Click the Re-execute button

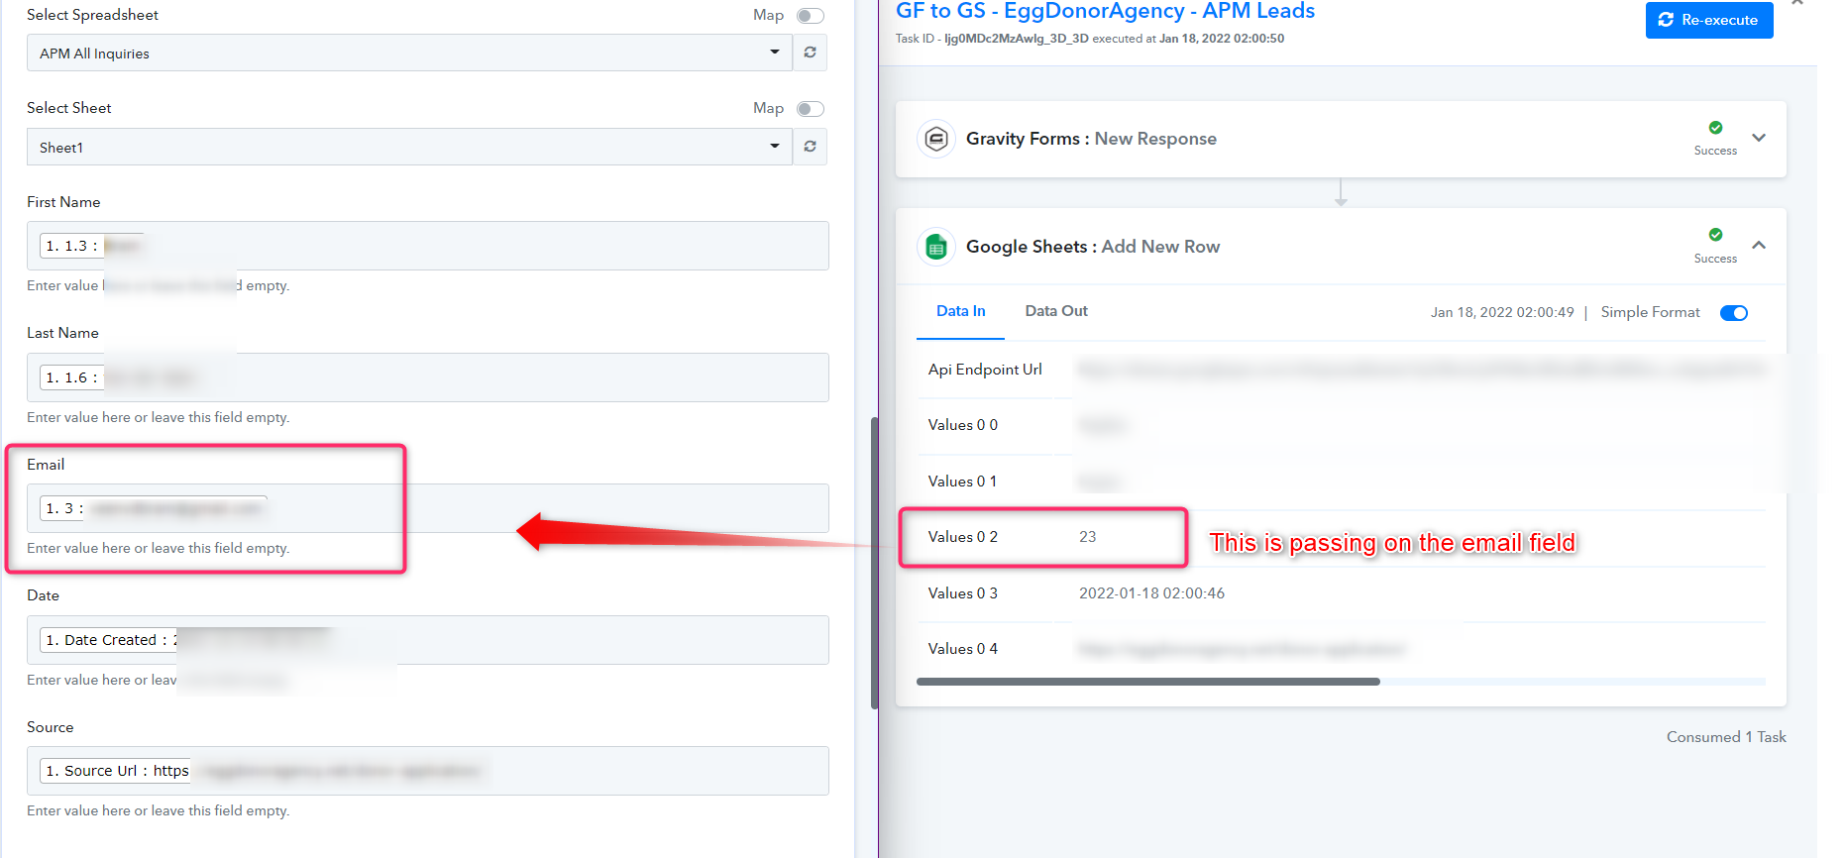1709,20
